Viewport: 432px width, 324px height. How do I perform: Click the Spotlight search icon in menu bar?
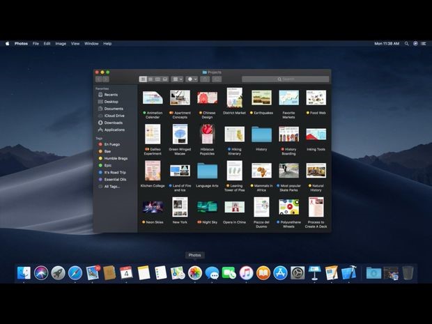407,43
